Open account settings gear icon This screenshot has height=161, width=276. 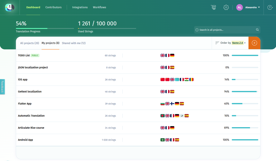[226, 7]
